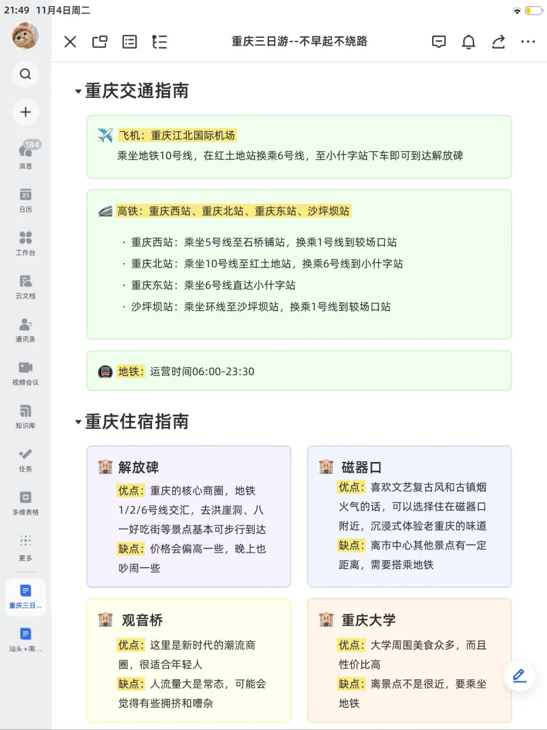Click the high-speed train emoji icon
The width and height of the screenshot is (547, 730).
pyautogui.click(x=105, y=211)
